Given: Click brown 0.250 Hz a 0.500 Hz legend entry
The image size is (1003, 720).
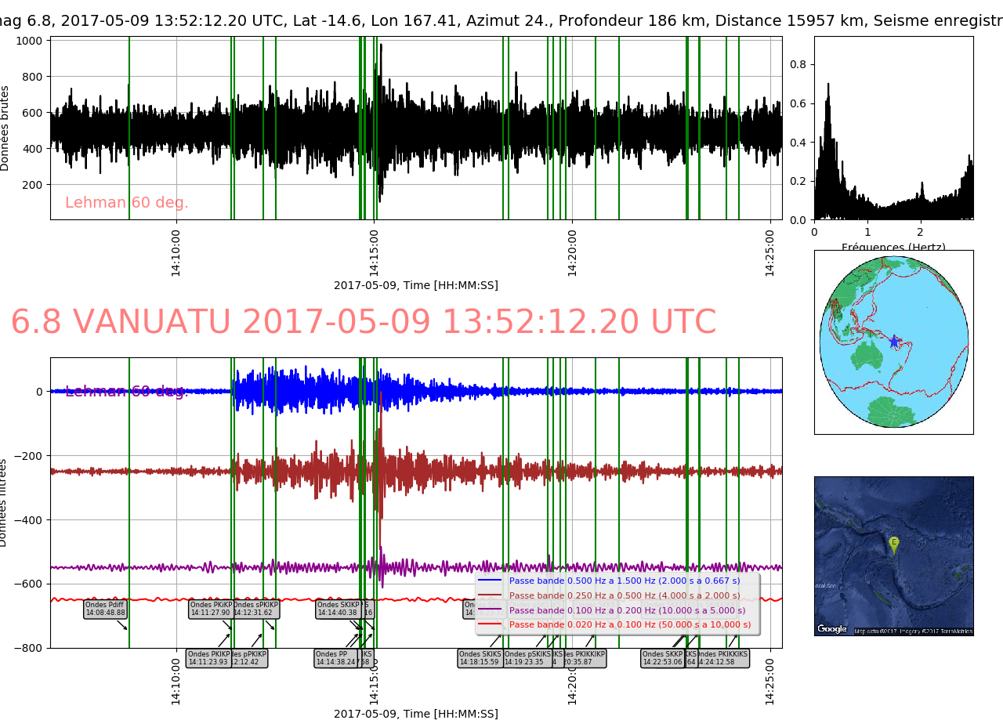Looking at the screenshot, I should pyautogui.click(x=624, y=595).
